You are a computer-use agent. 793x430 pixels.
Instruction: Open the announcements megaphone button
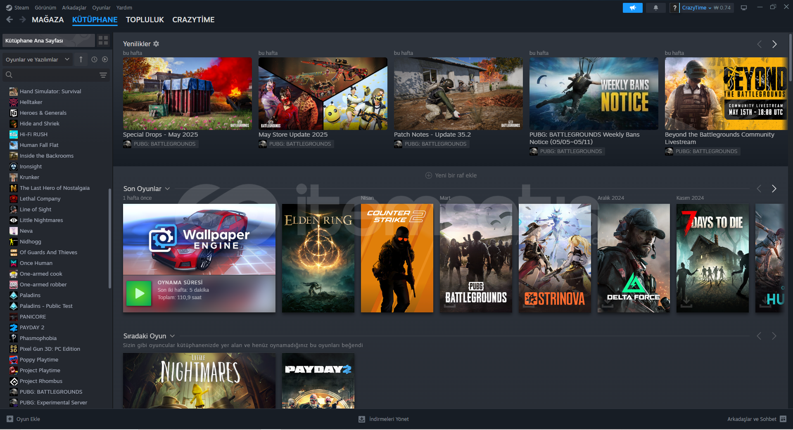click(x=632, y=8)
